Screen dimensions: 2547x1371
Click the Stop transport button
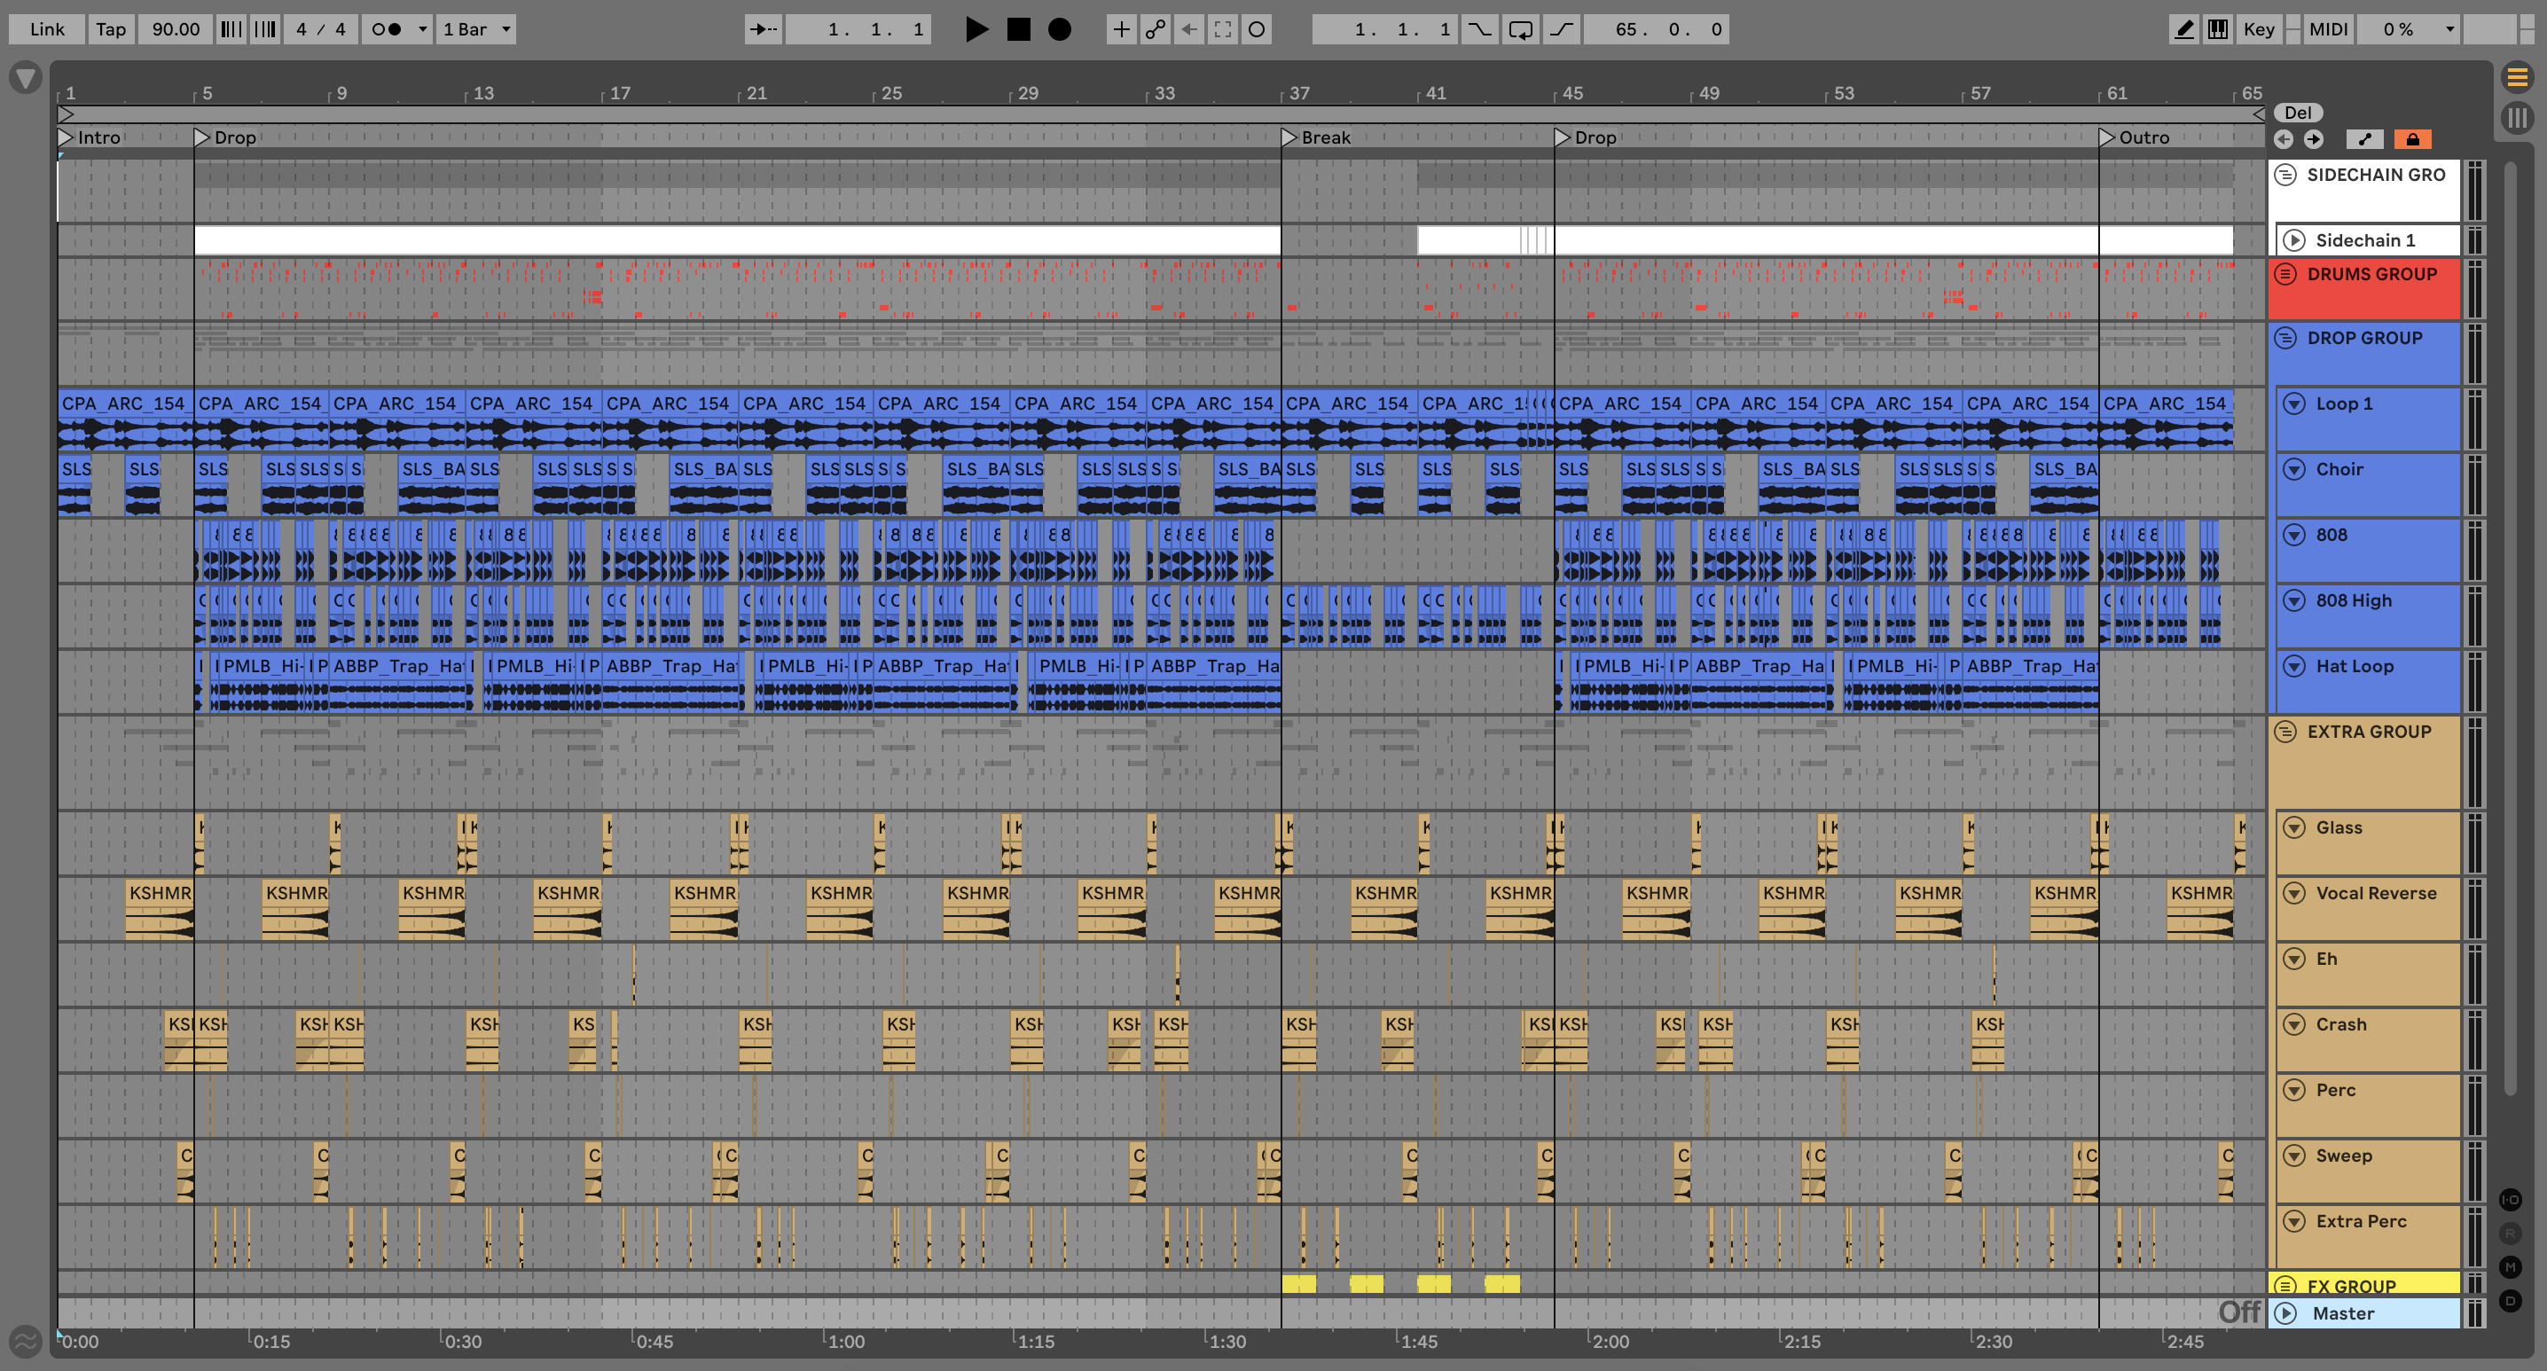(1017, 29)
